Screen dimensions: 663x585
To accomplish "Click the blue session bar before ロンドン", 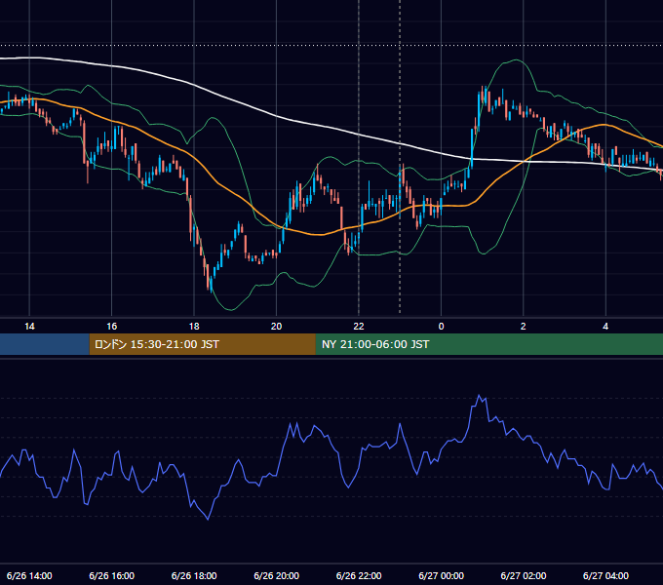I will click(x=45, y=344).
